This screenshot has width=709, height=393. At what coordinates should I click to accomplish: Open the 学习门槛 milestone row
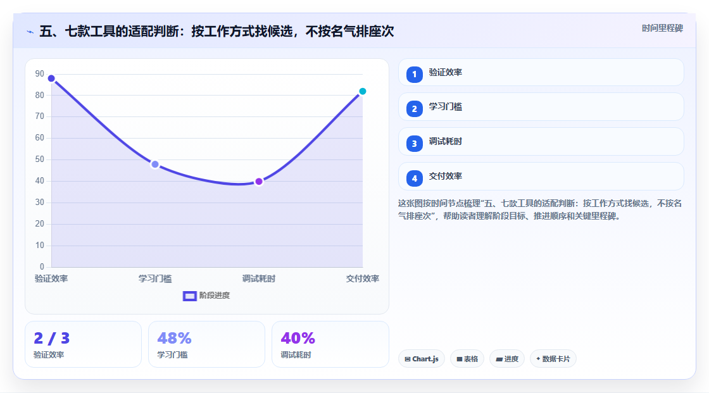click(x=541, y=107)
